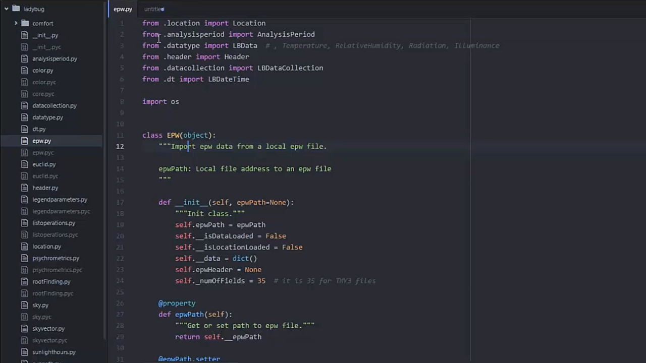This screenshot has height=363, width=646.
Task: Switch to the untitled tab
Action: [x=153, y=9]
